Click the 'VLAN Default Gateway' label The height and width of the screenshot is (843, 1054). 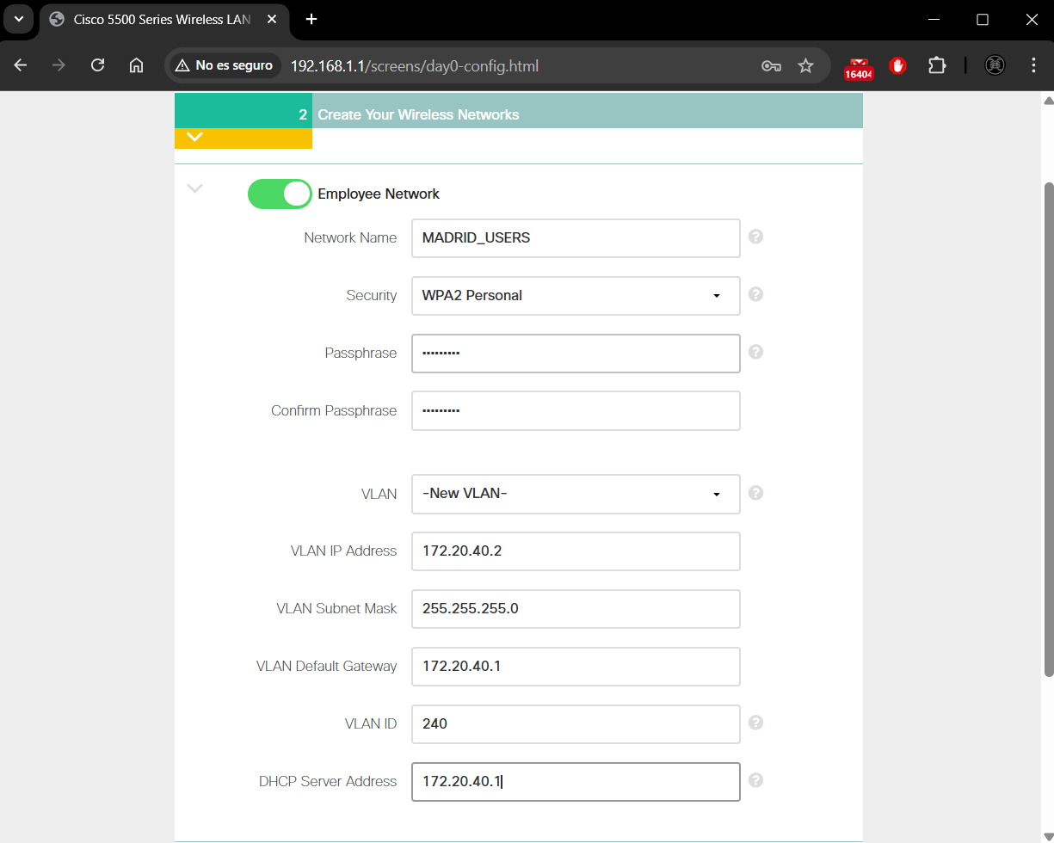(326, 667)
